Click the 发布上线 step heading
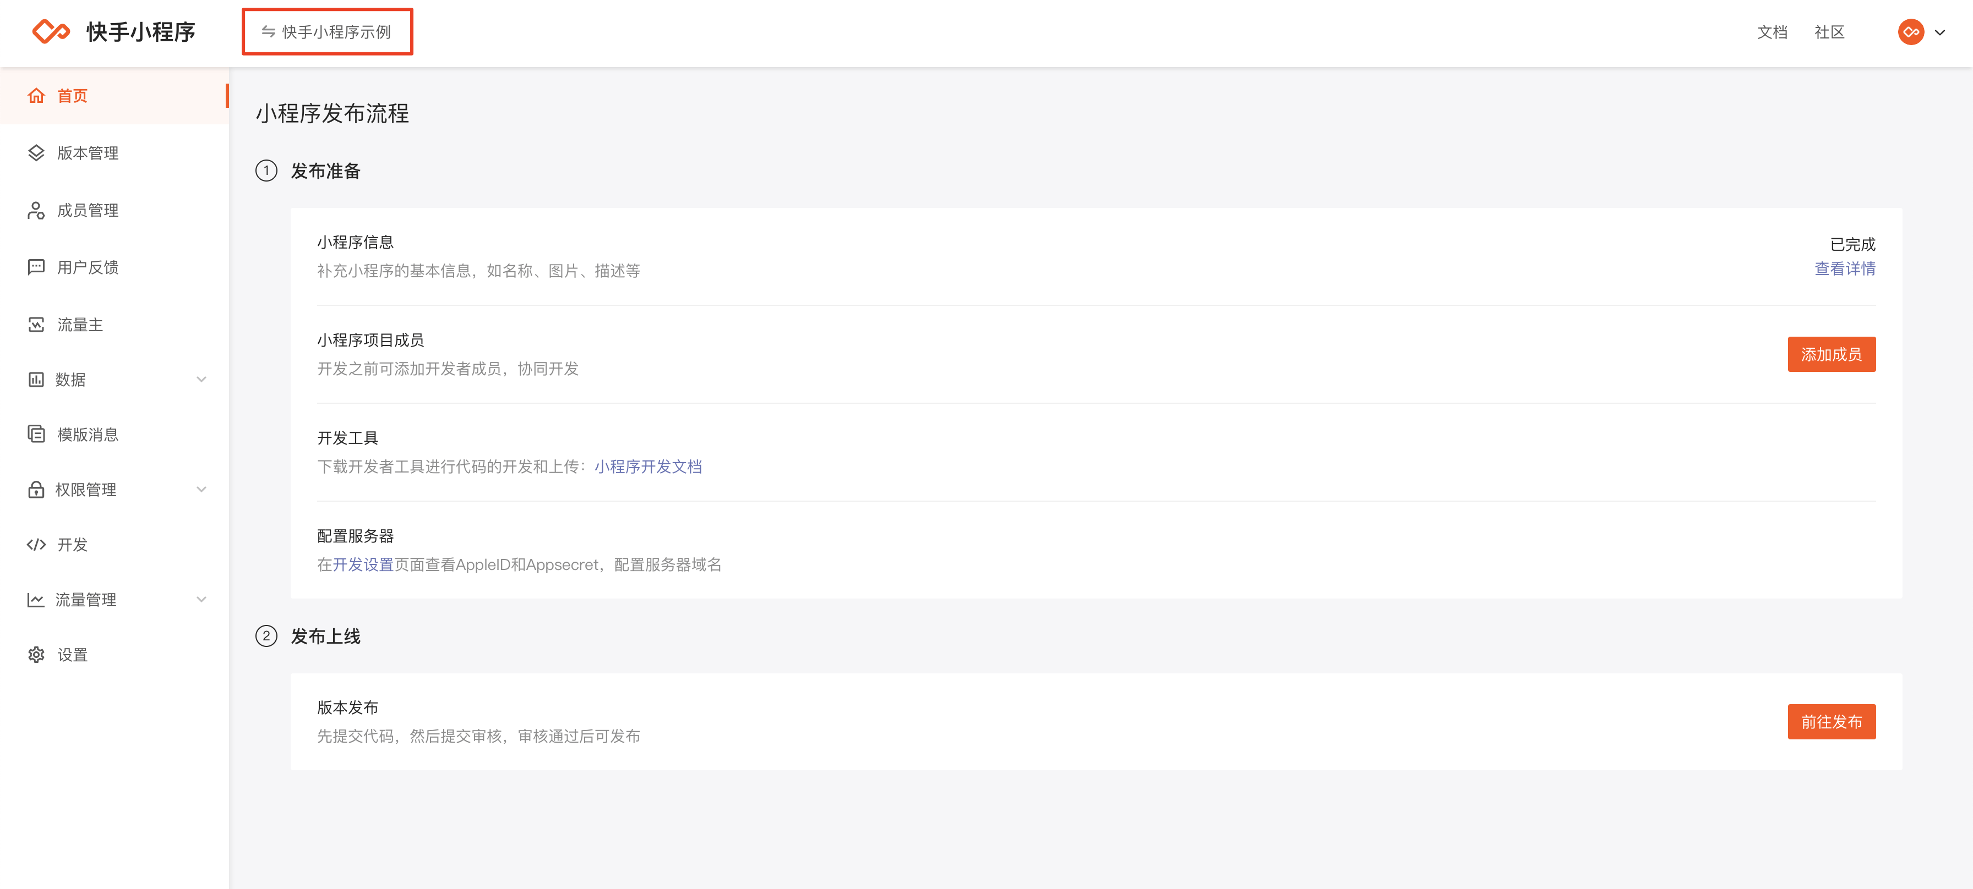 point(325,636)
